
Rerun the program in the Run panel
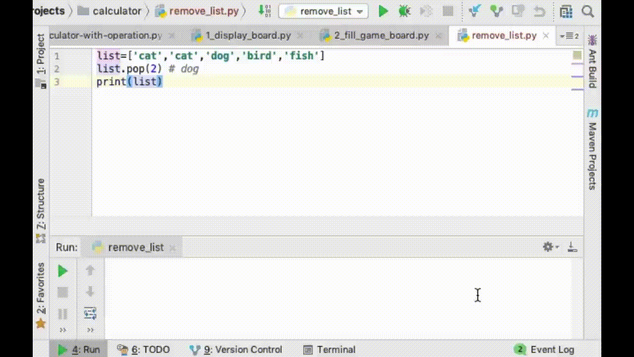point(62,271)
